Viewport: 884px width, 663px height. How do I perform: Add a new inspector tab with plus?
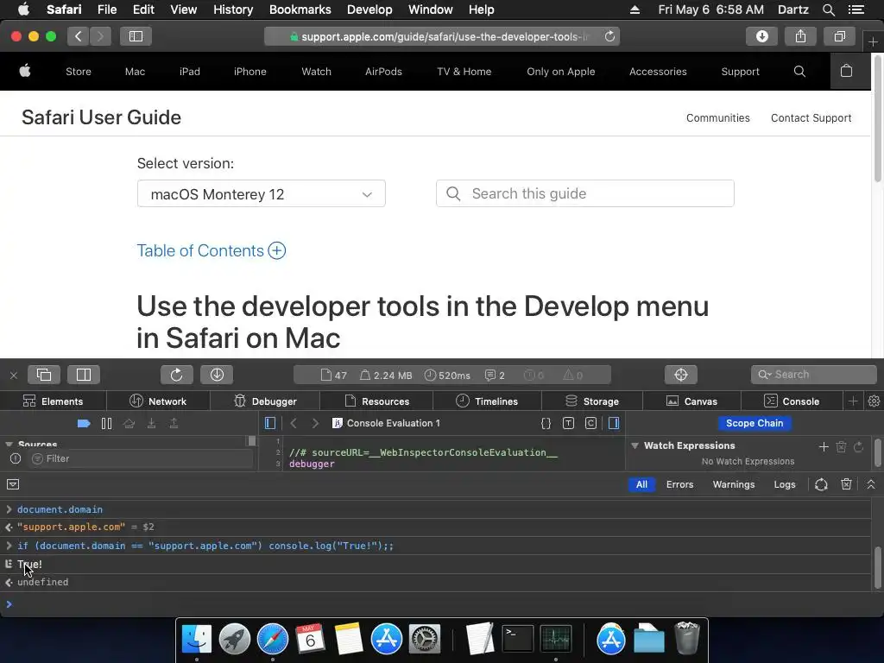pos(853,401)
